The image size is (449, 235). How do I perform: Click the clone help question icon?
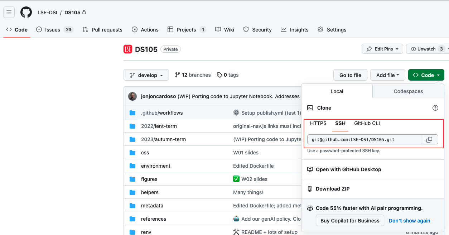[x=435, y=108]
